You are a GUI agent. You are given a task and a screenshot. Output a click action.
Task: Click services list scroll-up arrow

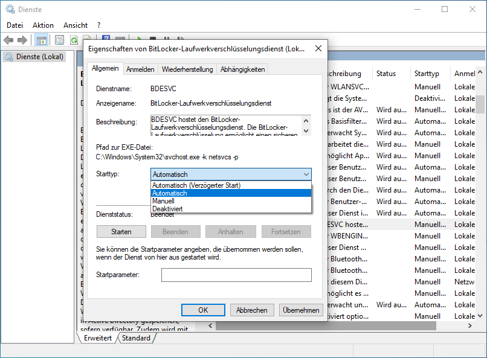pyautogui.click(x=480, y=72)
